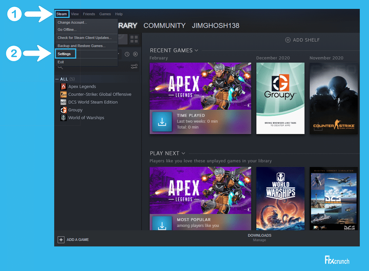This screenshot has width=369, height=271.
Task: Open DCS World cover in Play Next
Action: (x=334, y=198)
